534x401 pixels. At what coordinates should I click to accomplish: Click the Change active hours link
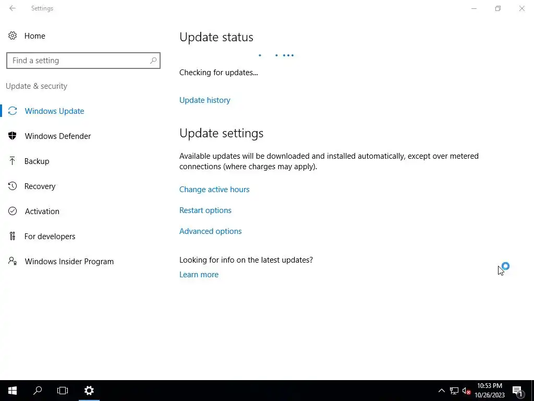point(214,189)
